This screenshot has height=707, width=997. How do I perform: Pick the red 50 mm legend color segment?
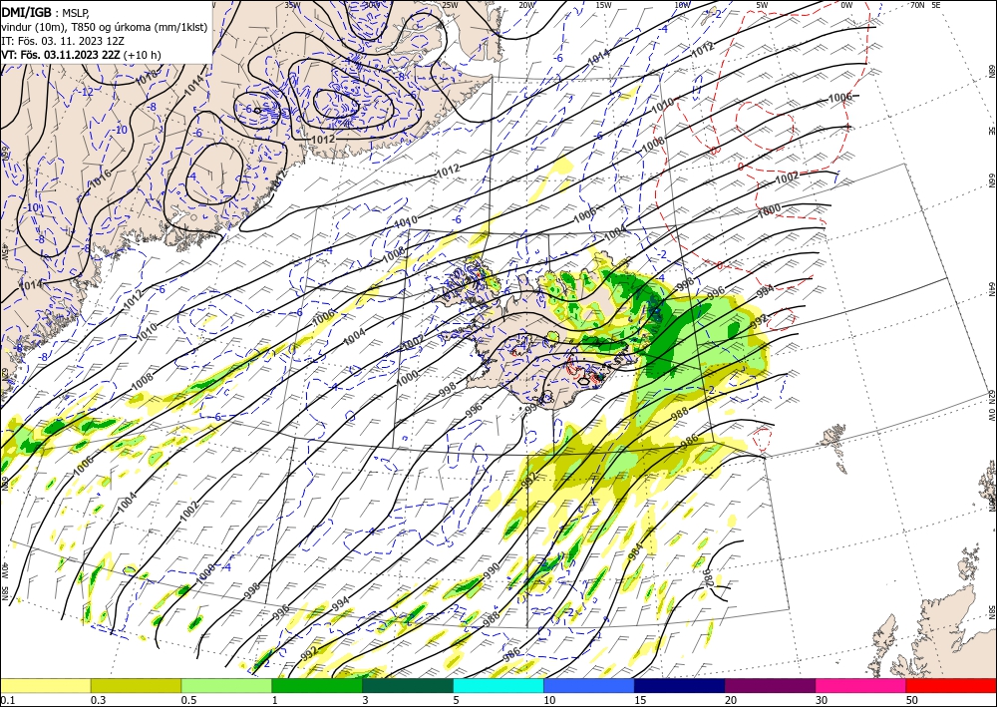[x=951, y=685]
